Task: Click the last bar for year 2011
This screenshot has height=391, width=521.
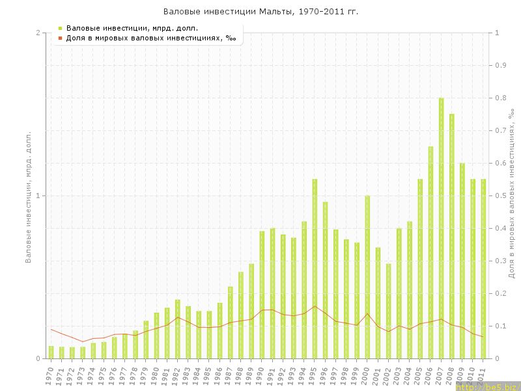Action: [483, 268]
